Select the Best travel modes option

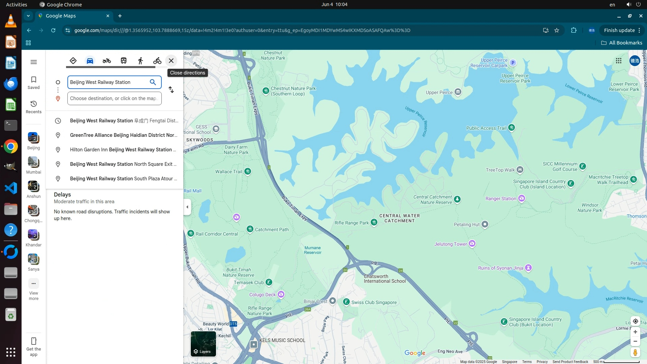(x=73, y=61)
